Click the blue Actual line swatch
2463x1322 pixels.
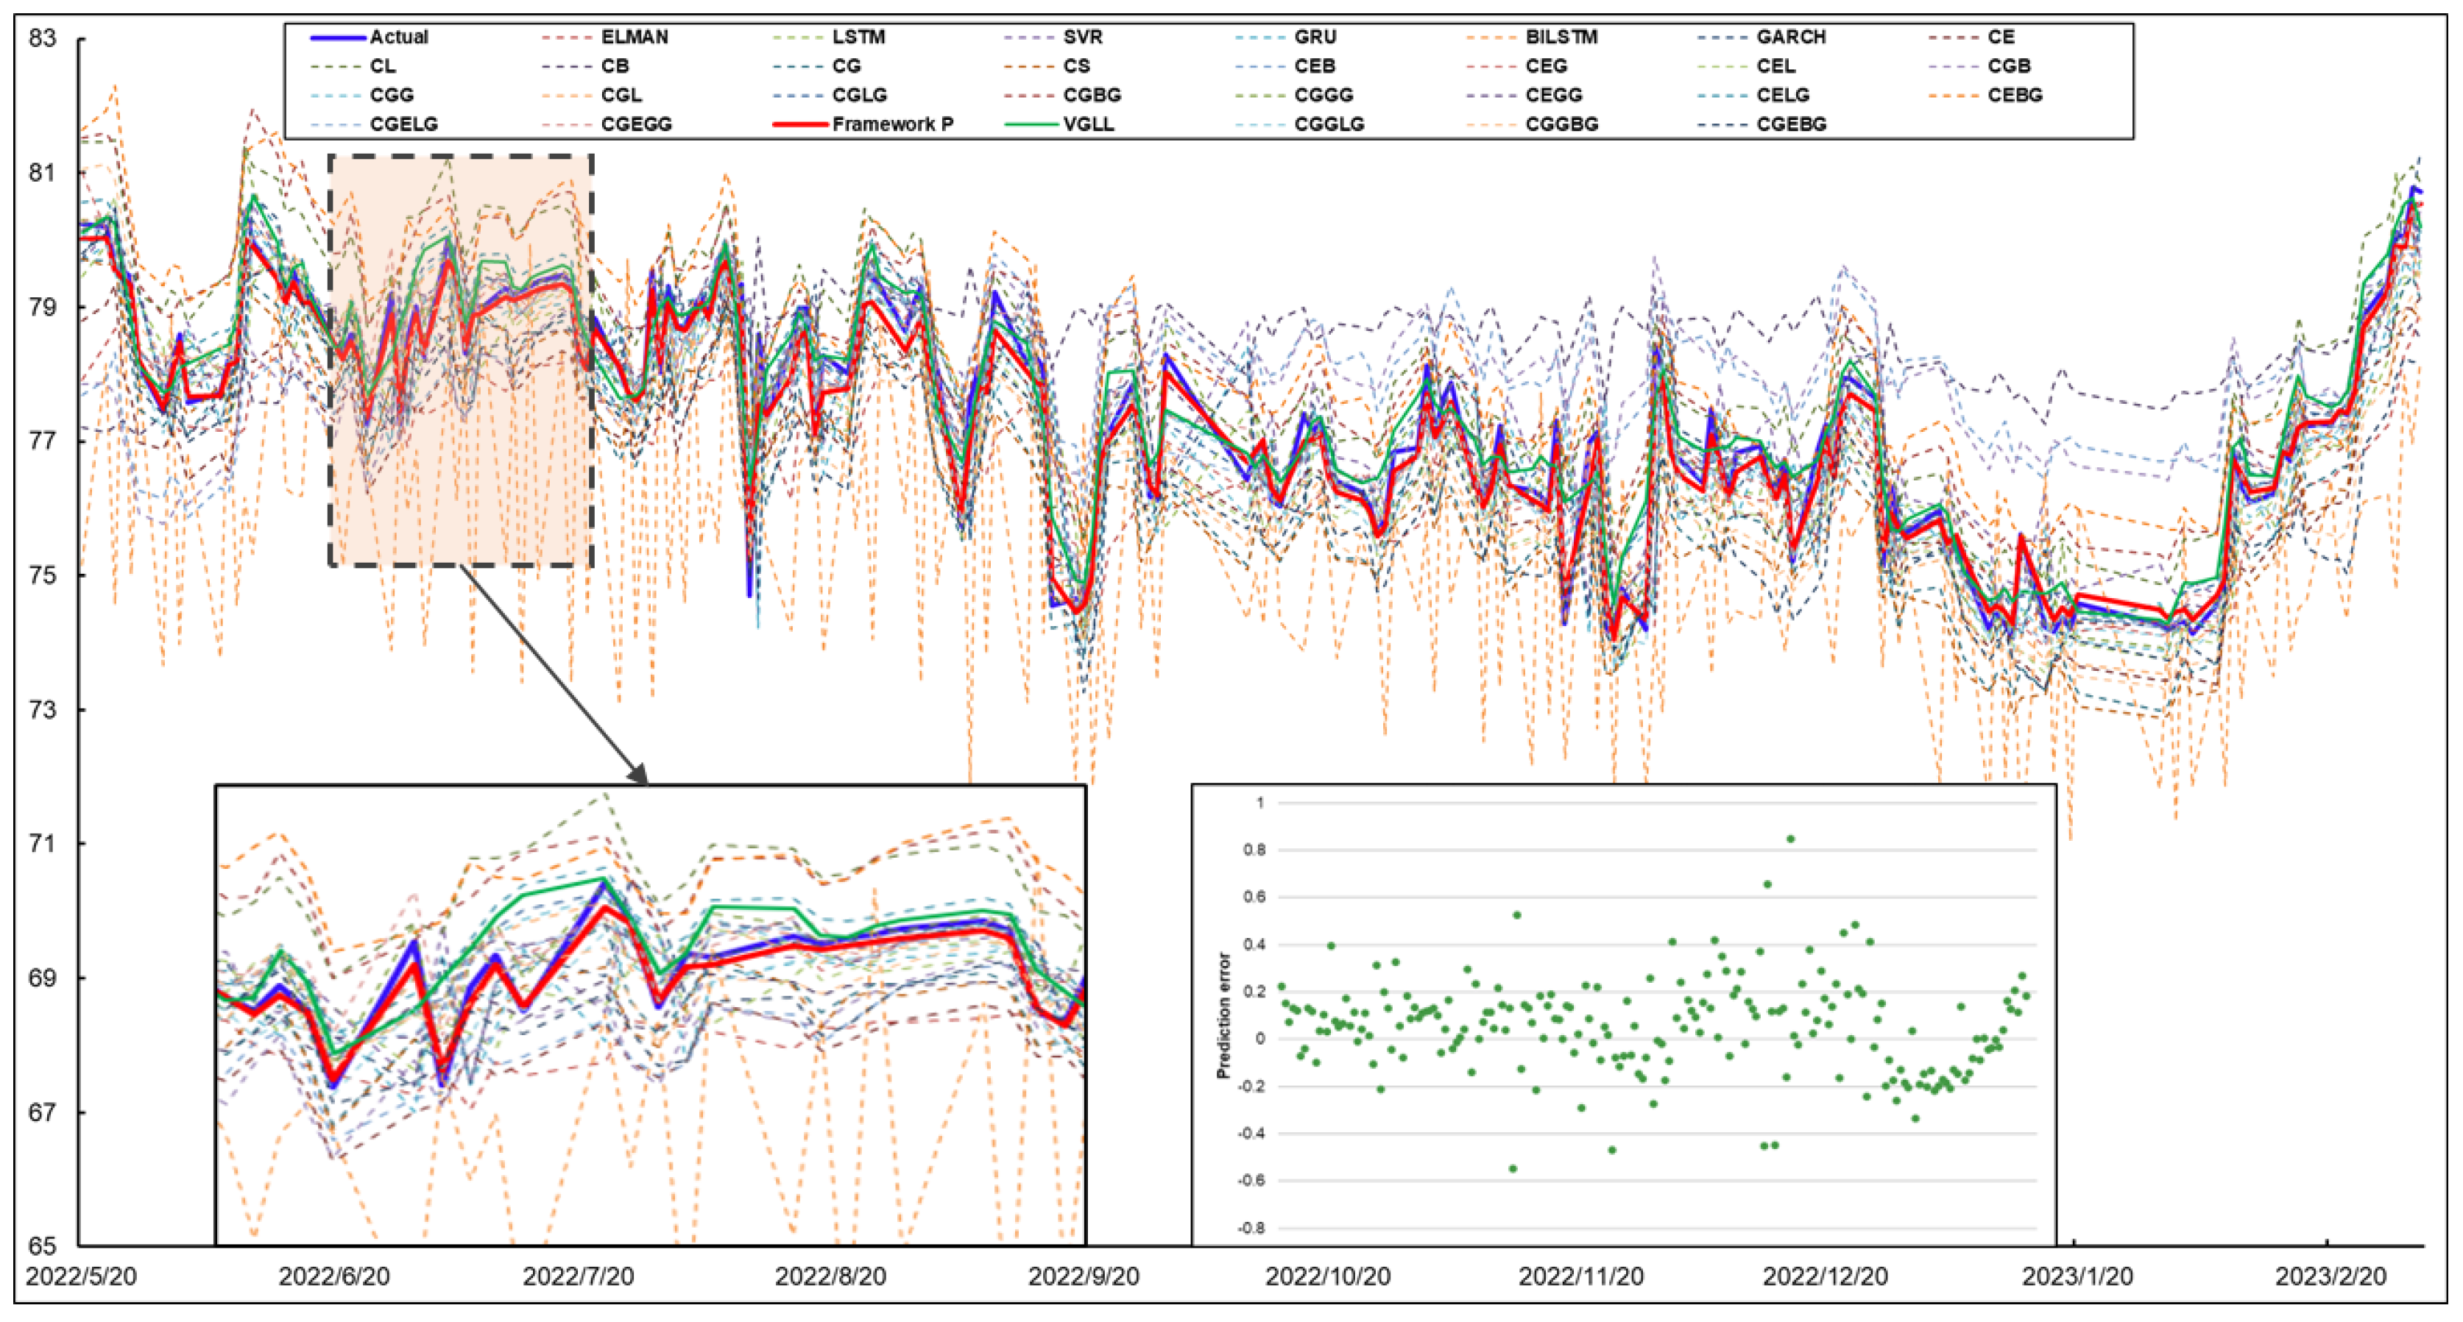338,38
